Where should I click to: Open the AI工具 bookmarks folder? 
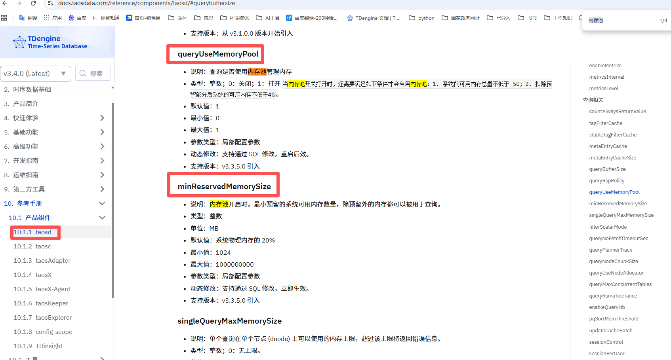pyautogui.click(x=268, y=18)
